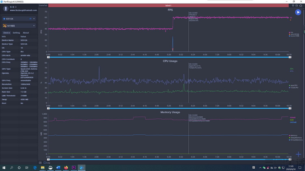Click the WeChat icon in system tray
Screen dimensions: 305x171
264,168
